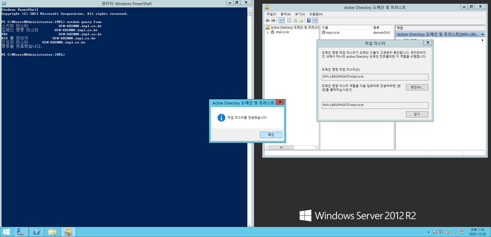The width and height of the screenshot is (491, 237).
Task: Toggle the show/hide Action pane toolbar icon
Action: [x=315, y=21]
